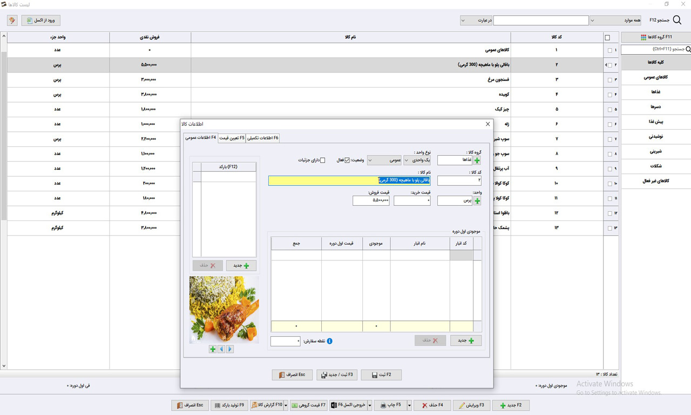Viewport: 691px width, 415px height.
Task: Click the paintbrush icon in the top toolbar
Action: pyautogui.click(x=12, y=21)
